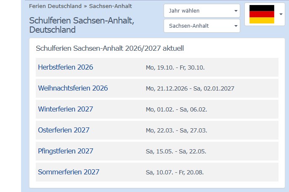Screen dimensions: 289x192
Task: Click the German flag icon
Action: pos(262,14)
